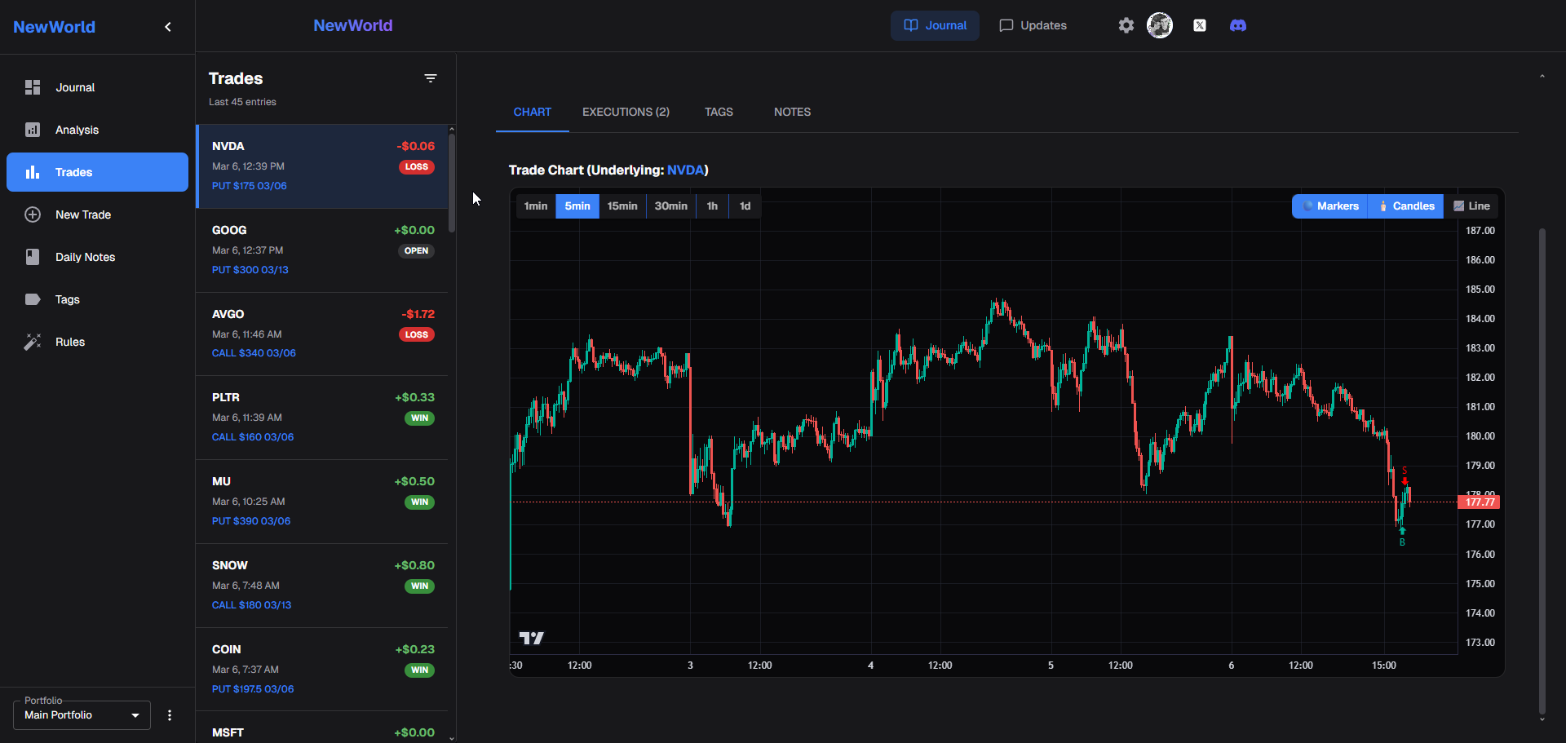The width and height of the screenshot is (1566, 743).
Task: Open the trades filter icon
Action: (430, 78)
